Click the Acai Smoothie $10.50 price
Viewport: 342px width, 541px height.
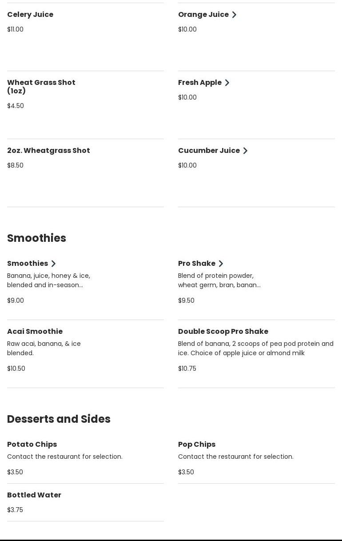pos(16,369)
